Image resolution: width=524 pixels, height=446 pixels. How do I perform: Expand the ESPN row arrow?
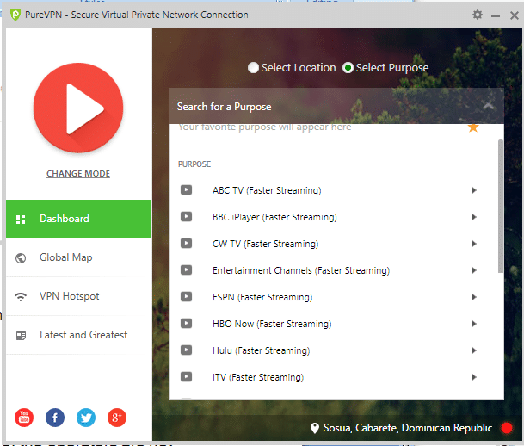473,297
